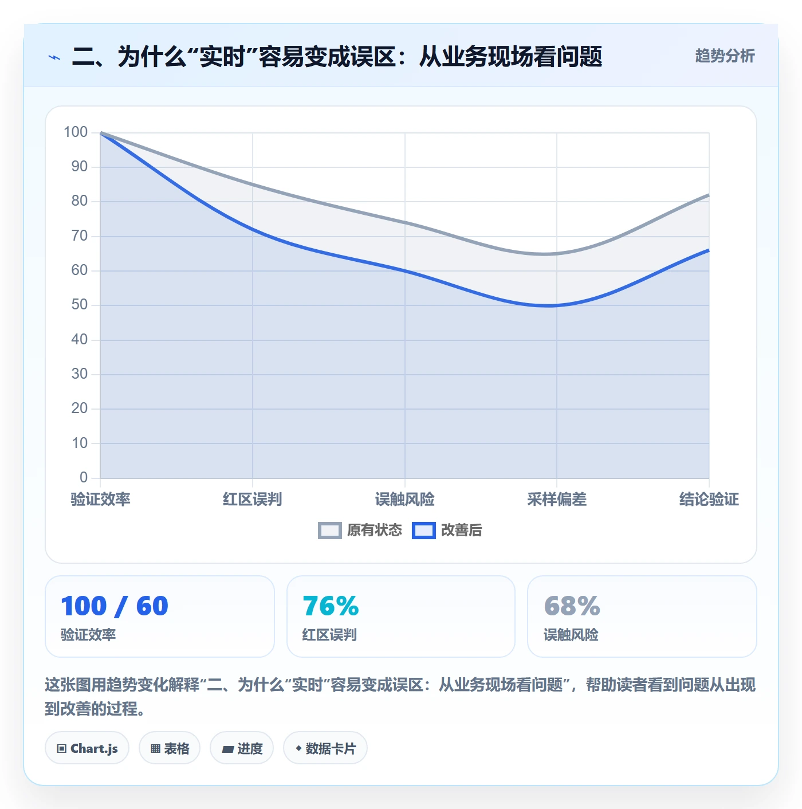Click the description paragraph starting 这张图用趋势变化
Viewport: 802px width, 809px height.
coord(400,697)
